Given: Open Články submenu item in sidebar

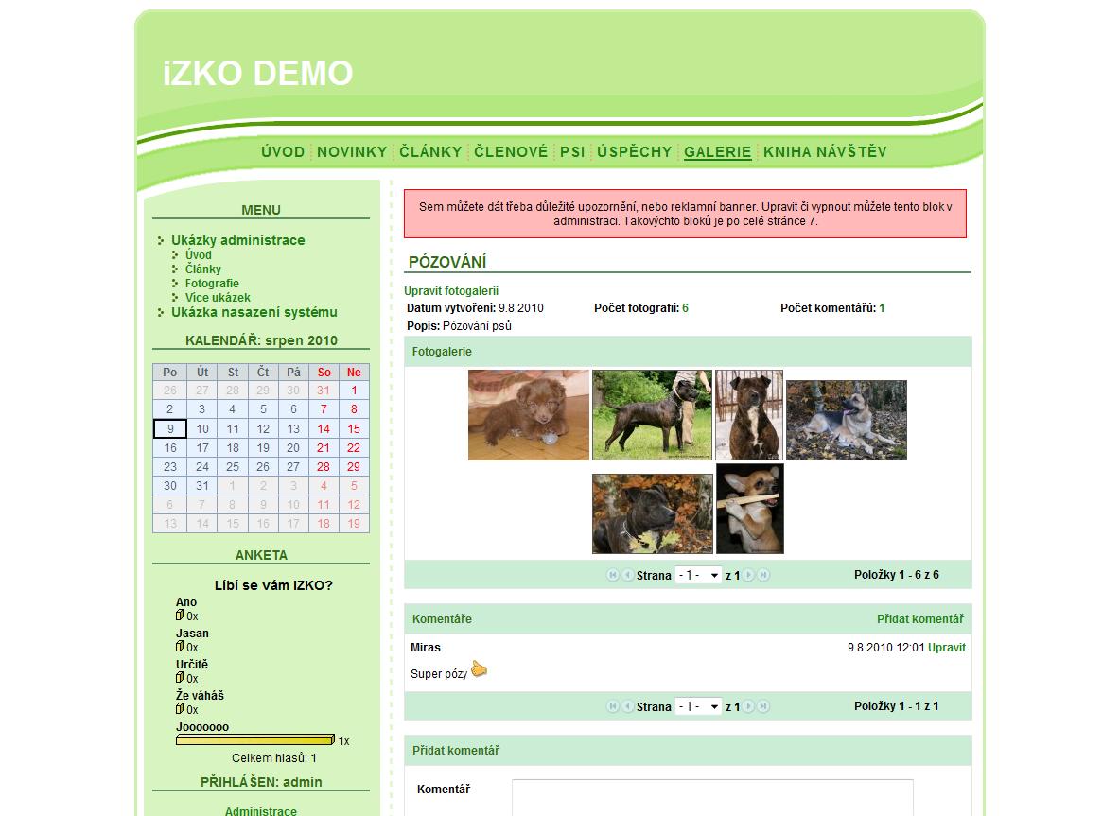Looking at the screenshot, I should click(203, 269).
